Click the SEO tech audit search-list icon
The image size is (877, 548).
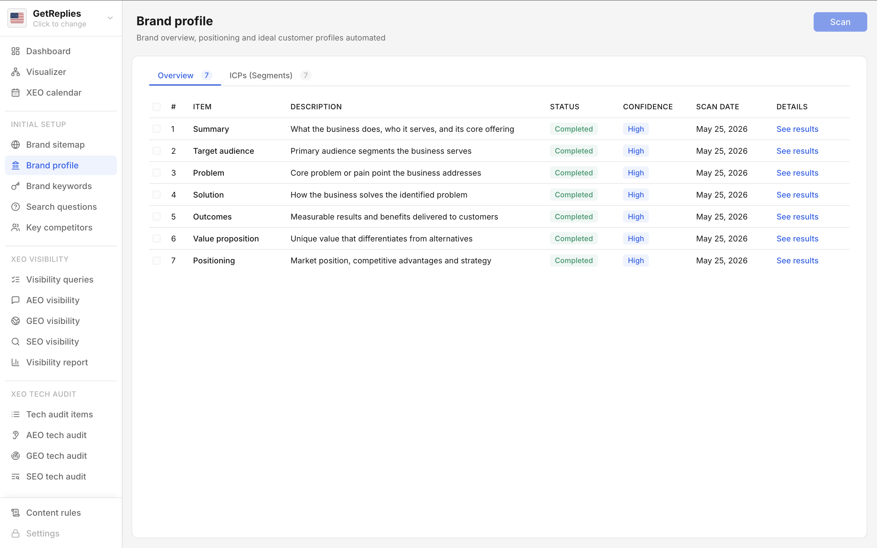(15, 476)
